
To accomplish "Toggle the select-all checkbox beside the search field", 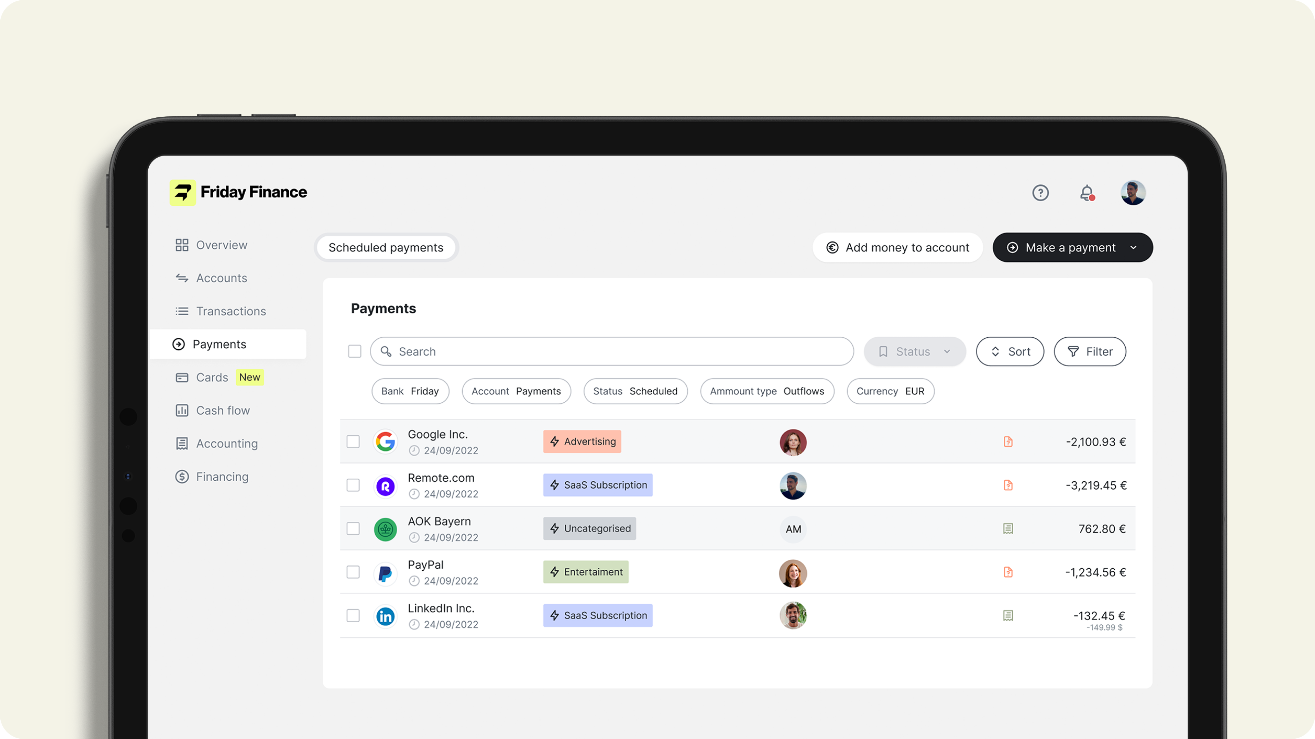I will pos(354,351).
